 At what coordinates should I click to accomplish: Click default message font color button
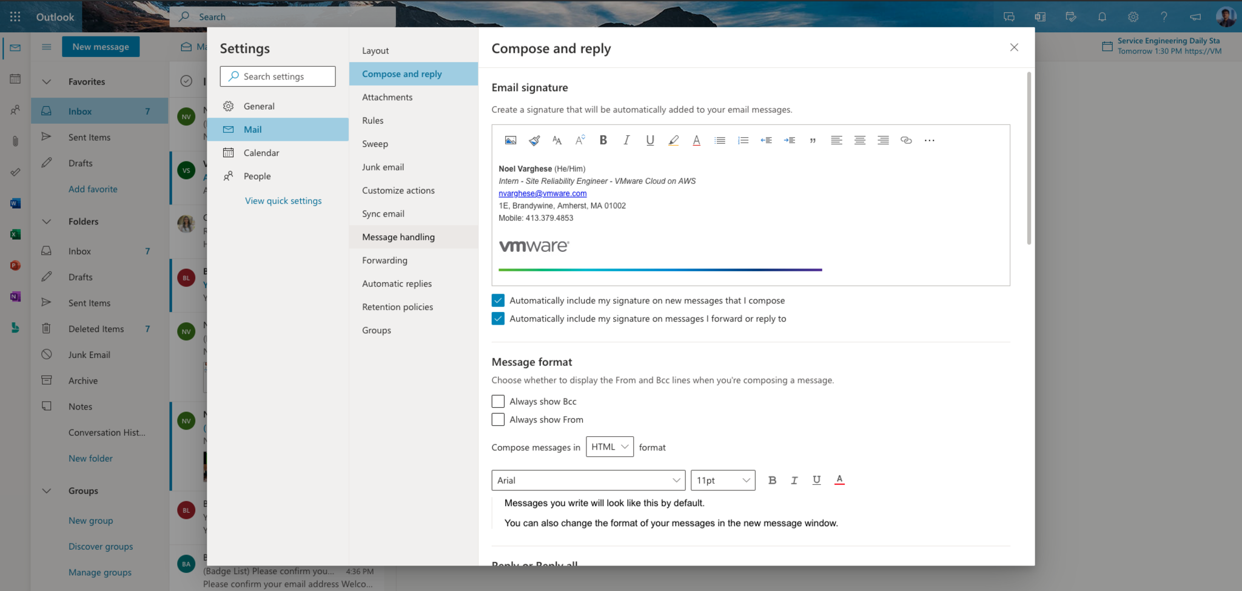tap(839, 480)
